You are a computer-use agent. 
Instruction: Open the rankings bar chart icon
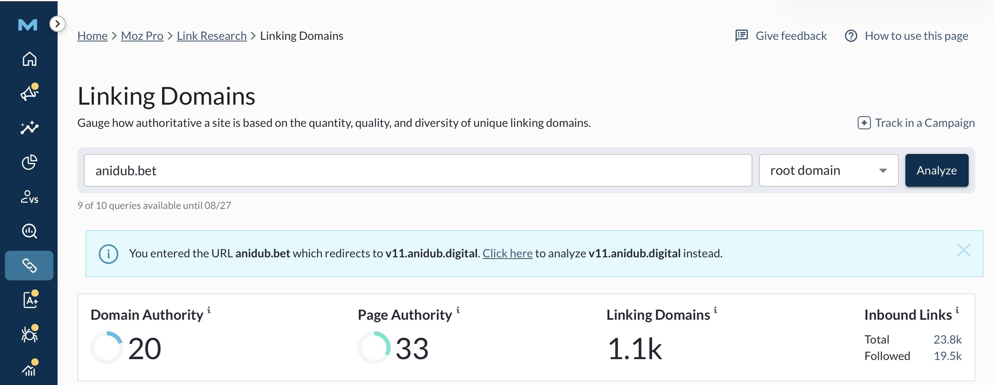30,368
